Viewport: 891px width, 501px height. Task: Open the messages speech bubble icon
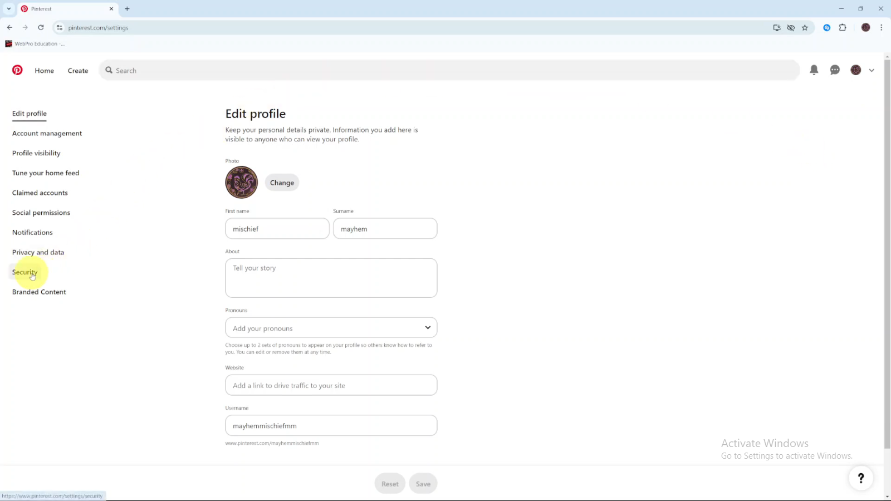coord(835,70)
